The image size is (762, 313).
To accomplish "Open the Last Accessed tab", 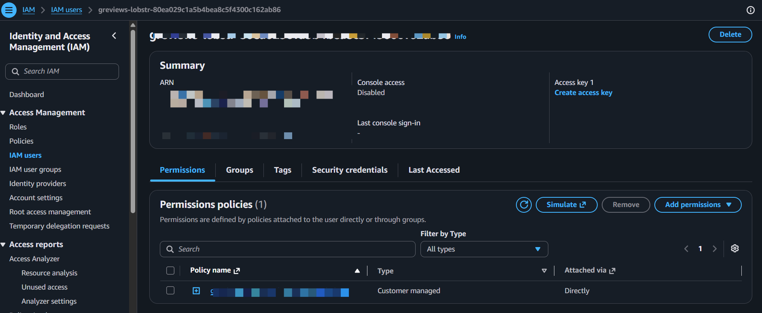I will coord(434,170).
